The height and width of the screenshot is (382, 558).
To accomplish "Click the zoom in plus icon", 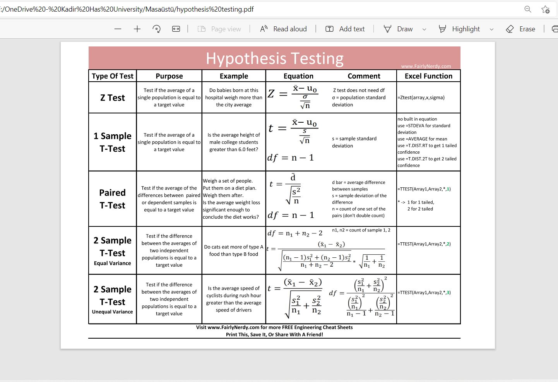I will click(x=137, y=29).
